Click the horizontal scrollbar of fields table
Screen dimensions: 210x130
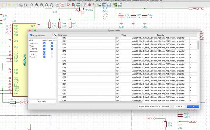pyautogui.click(x=100, y=102)
